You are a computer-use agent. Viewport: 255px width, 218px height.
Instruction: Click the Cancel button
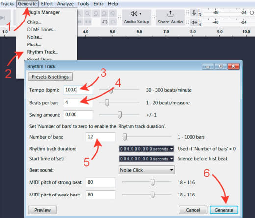click(193, 210)
